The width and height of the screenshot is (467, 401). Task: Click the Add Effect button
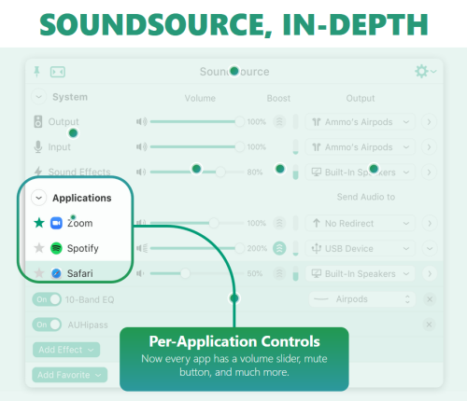click(66, 350)
